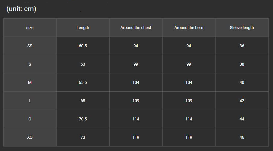Image resolution: width=273 pixels, height=151 pixels.
Task: Click the 'size' column header
Action: click(x=30, y=28)
